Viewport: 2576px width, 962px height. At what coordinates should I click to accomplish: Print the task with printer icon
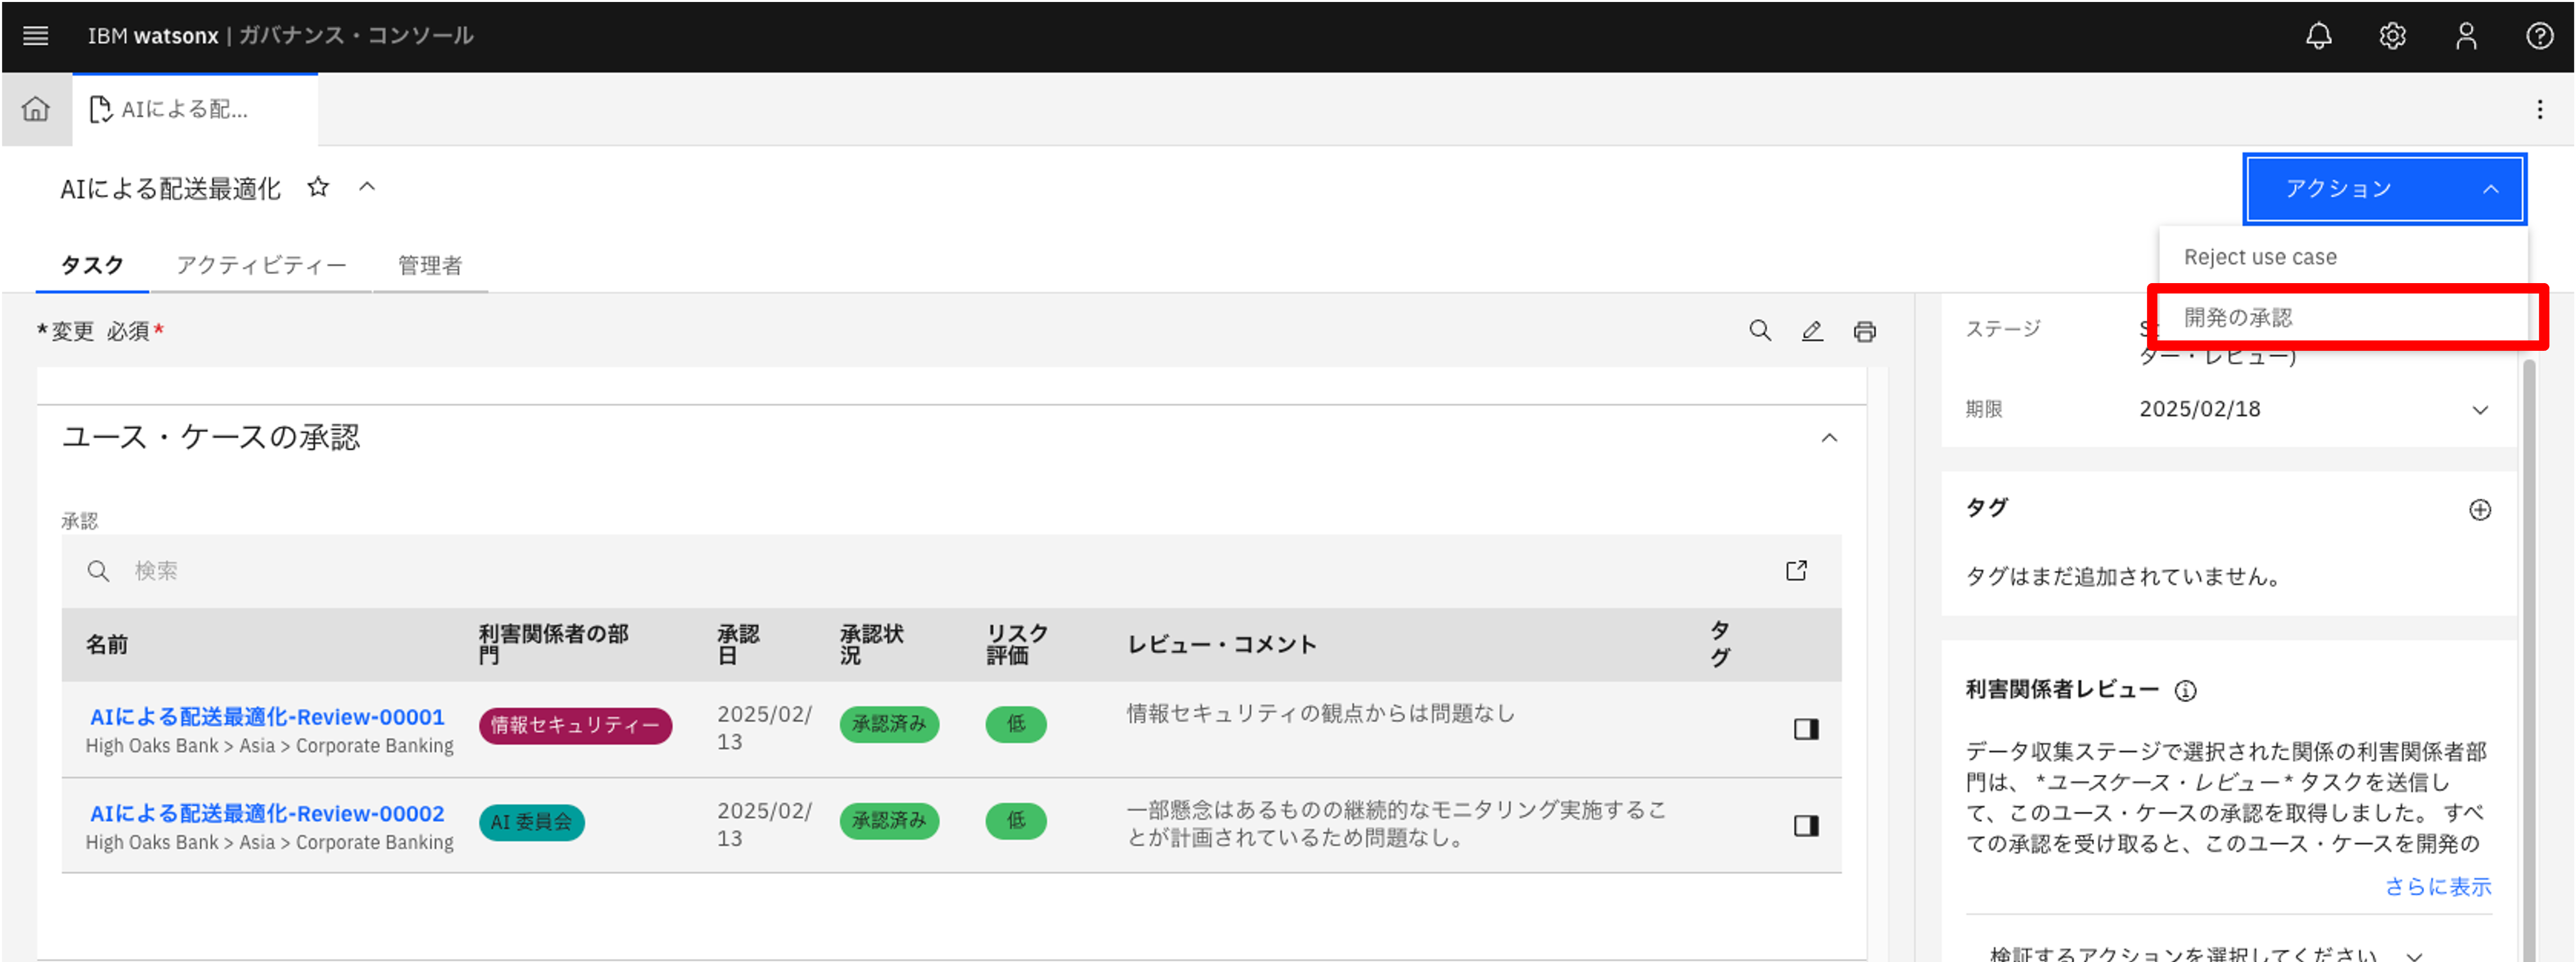point(1864,331)
